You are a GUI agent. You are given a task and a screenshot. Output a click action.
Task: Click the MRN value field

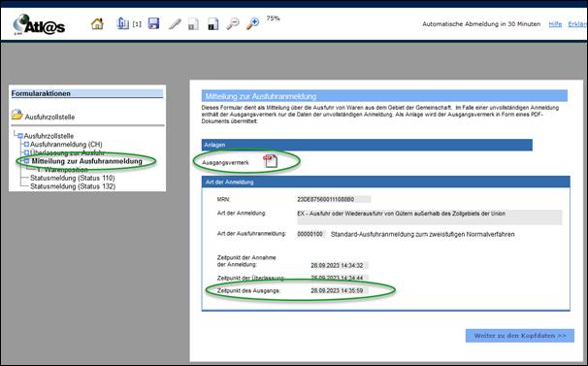[334, 199]
